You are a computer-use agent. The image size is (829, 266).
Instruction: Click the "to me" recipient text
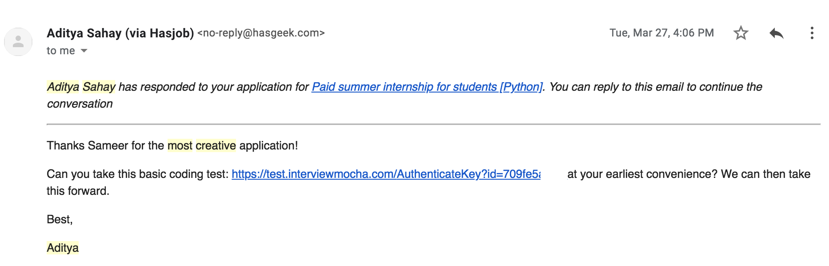(60, 51)
